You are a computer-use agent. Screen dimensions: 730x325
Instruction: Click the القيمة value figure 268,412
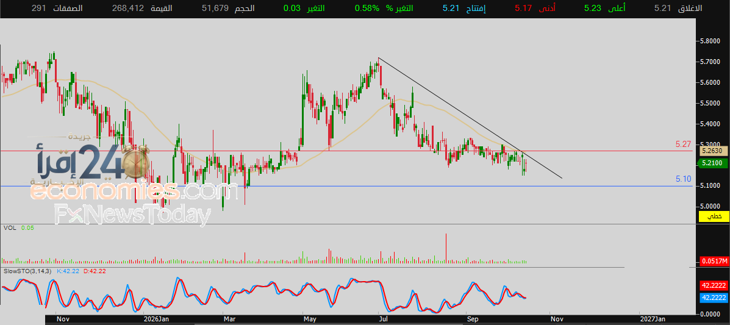128,9
